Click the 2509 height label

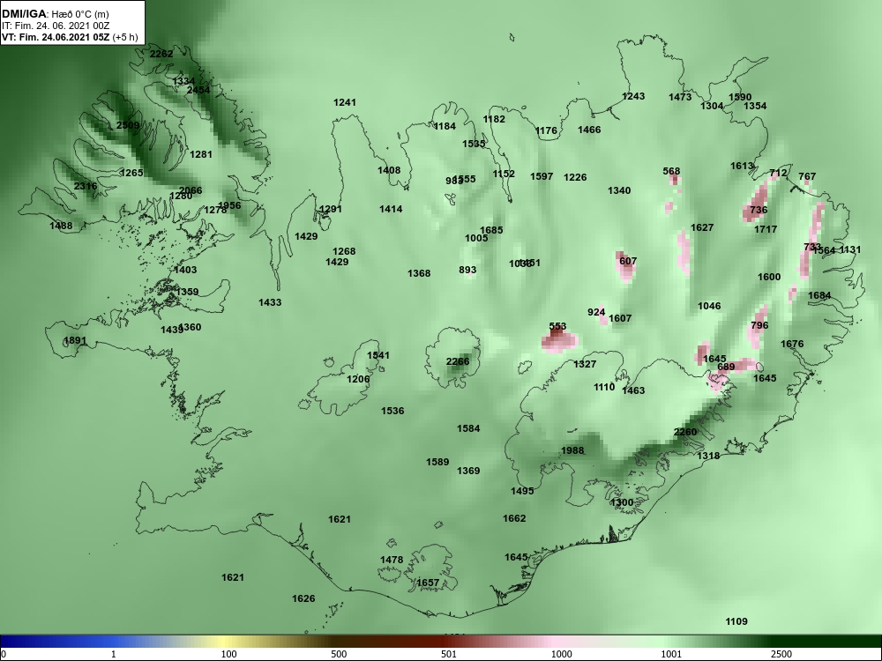tap(128, 125)
